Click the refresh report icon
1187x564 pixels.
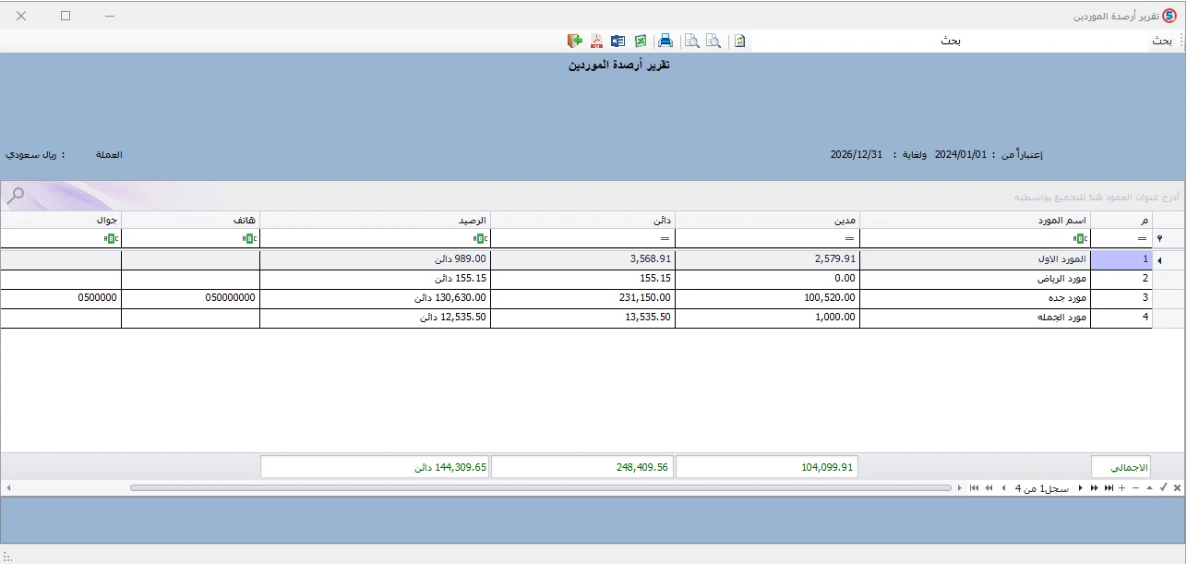click(739, 41)
